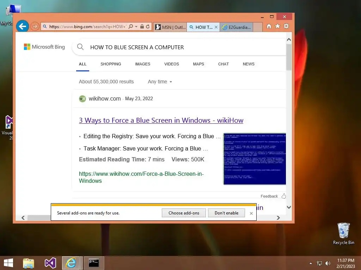
Task: Open 3 Ways to Force a Blue Screen link
Action: coord(161,120)
